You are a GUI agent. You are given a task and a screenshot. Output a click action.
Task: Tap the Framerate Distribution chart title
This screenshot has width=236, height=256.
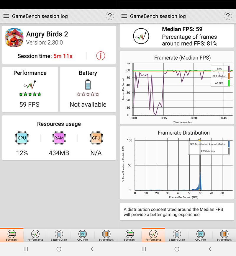[184, 133]
